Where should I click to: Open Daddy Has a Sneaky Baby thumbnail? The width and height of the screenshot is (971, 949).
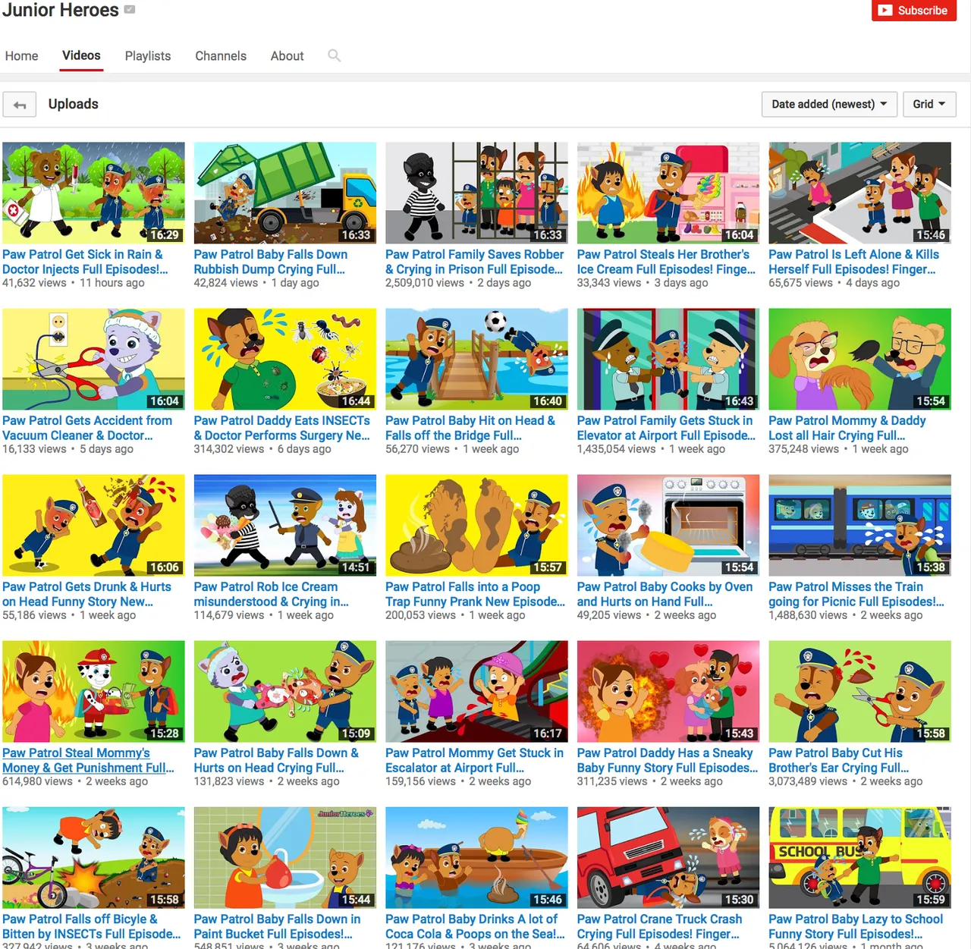point(668,691)
